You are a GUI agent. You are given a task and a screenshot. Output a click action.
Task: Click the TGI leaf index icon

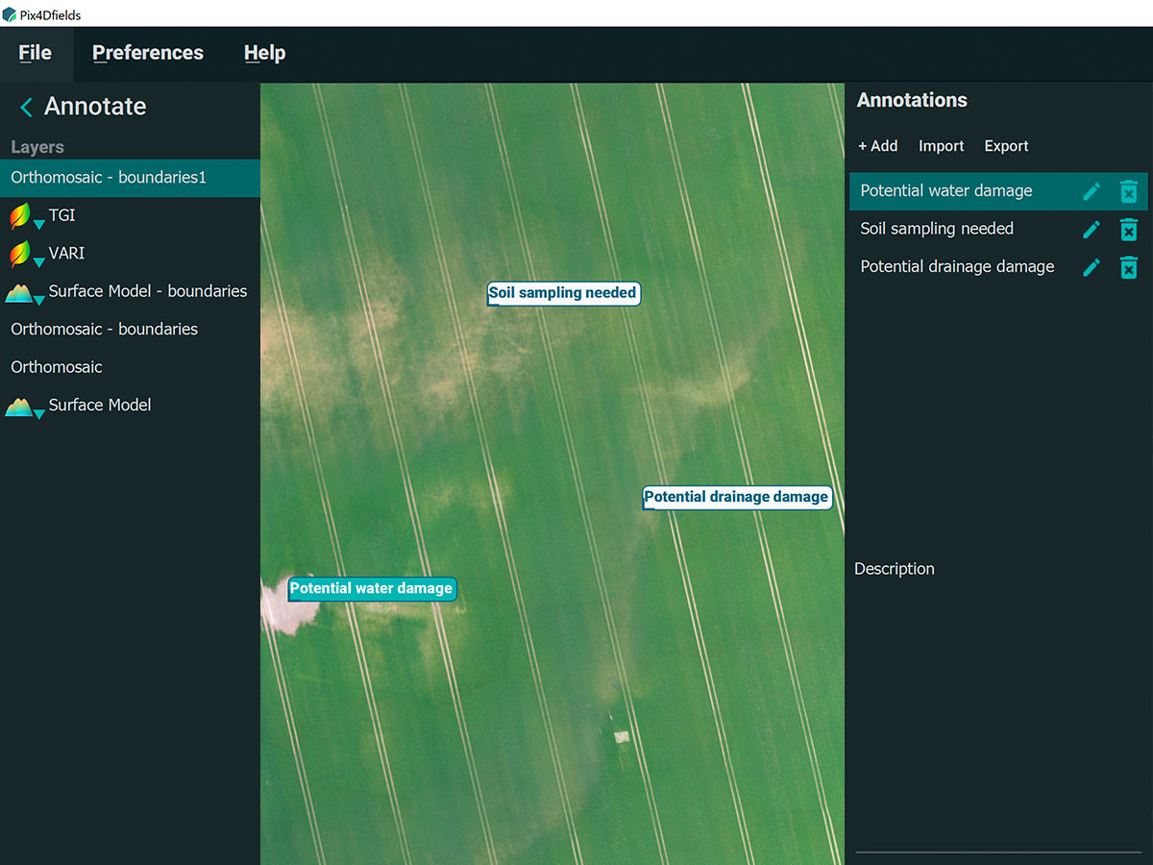point(19,215)
